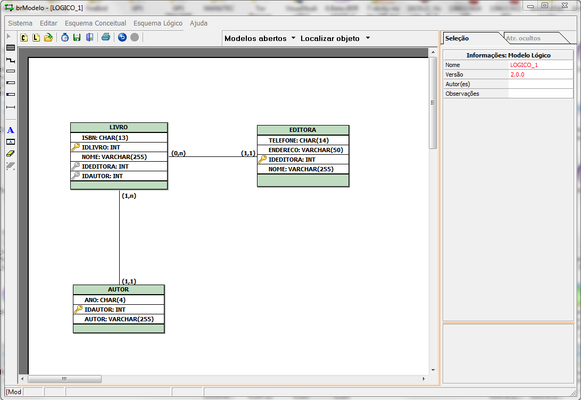Select the plain field tool
The image size is (581, 400).
pyautogui.click(x=11, y=71)
